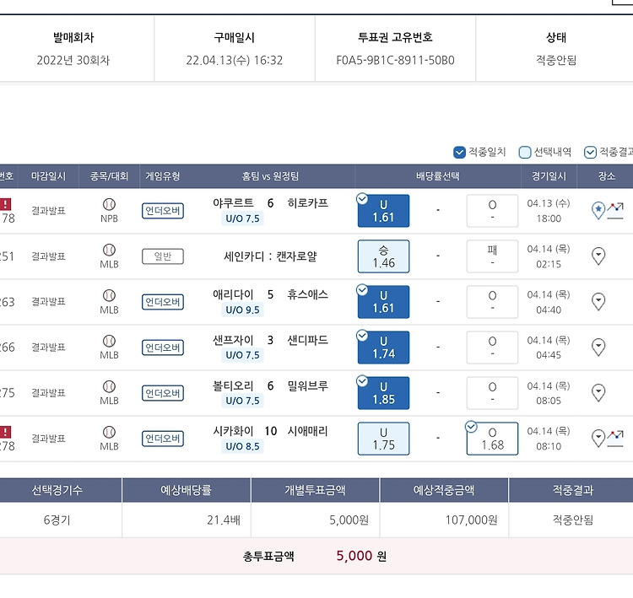Select O 1.68 odds for 시카화이 game
The height and width of the screenshot is (598, 633).
(x=492, y=439)
